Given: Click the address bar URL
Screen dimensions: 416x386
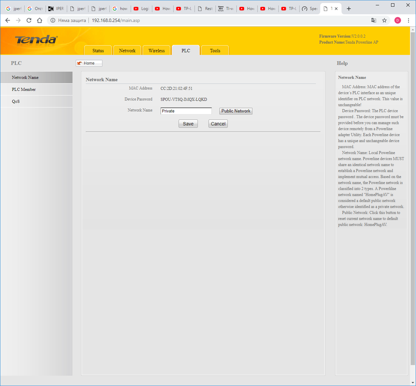Looking at the screenshot, I should tap(116, 20).
